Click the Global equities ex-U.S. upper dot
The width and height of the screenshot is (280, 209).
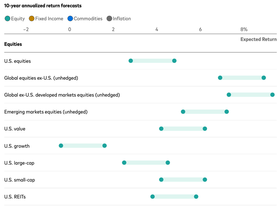(264, 78)
